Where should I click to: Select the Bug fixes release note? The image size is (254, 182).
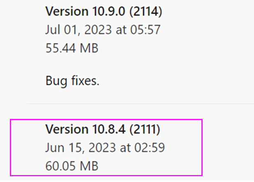tap(72, 81)
